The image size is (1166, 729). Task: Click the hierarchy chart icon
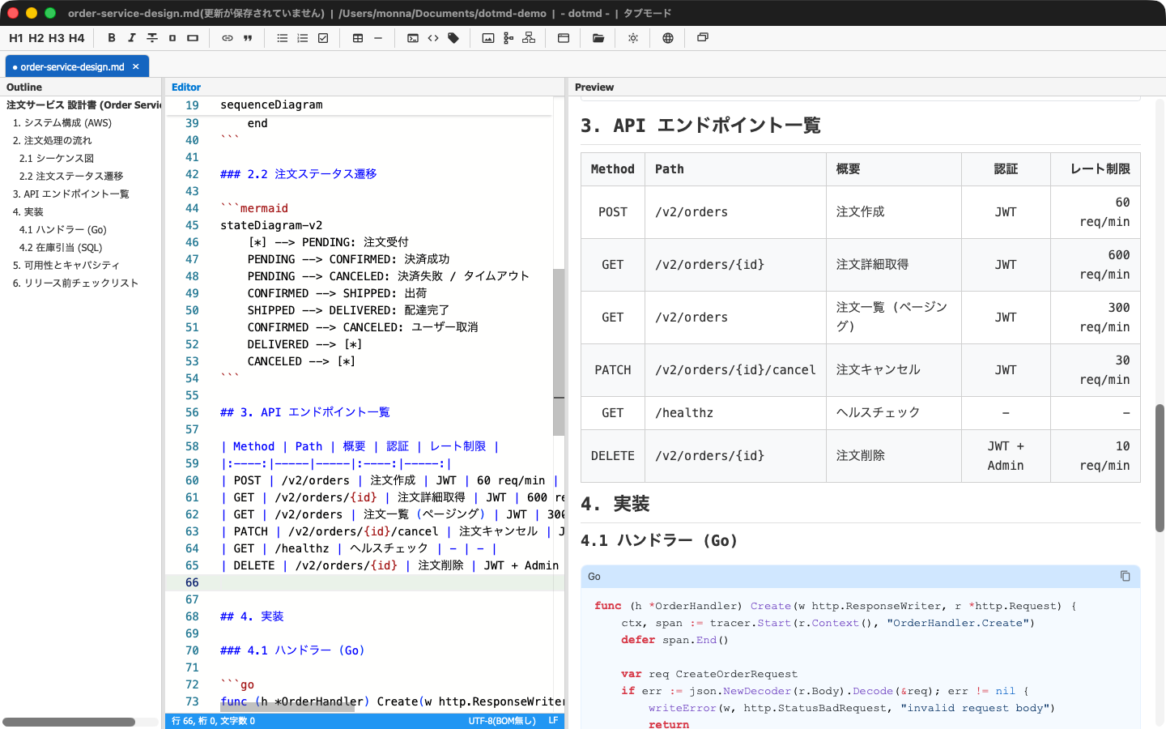[x=529, y=38]
